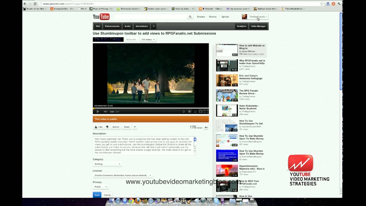The width and height of the screenshot is (366, 206).
Task: Bookmark the page with the star icon
Action: click(322, 4)
